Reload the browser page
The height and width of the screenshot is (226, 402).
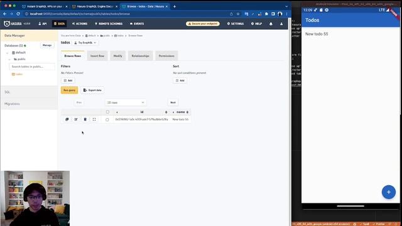18,14
